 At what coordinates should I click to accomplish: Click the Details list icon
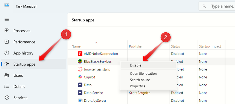[7, 86]
